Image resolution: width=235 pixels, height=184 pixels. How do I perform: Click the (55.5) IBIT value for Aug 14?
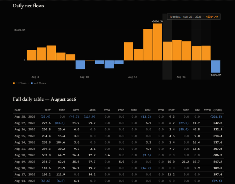(x=45, y=181)
